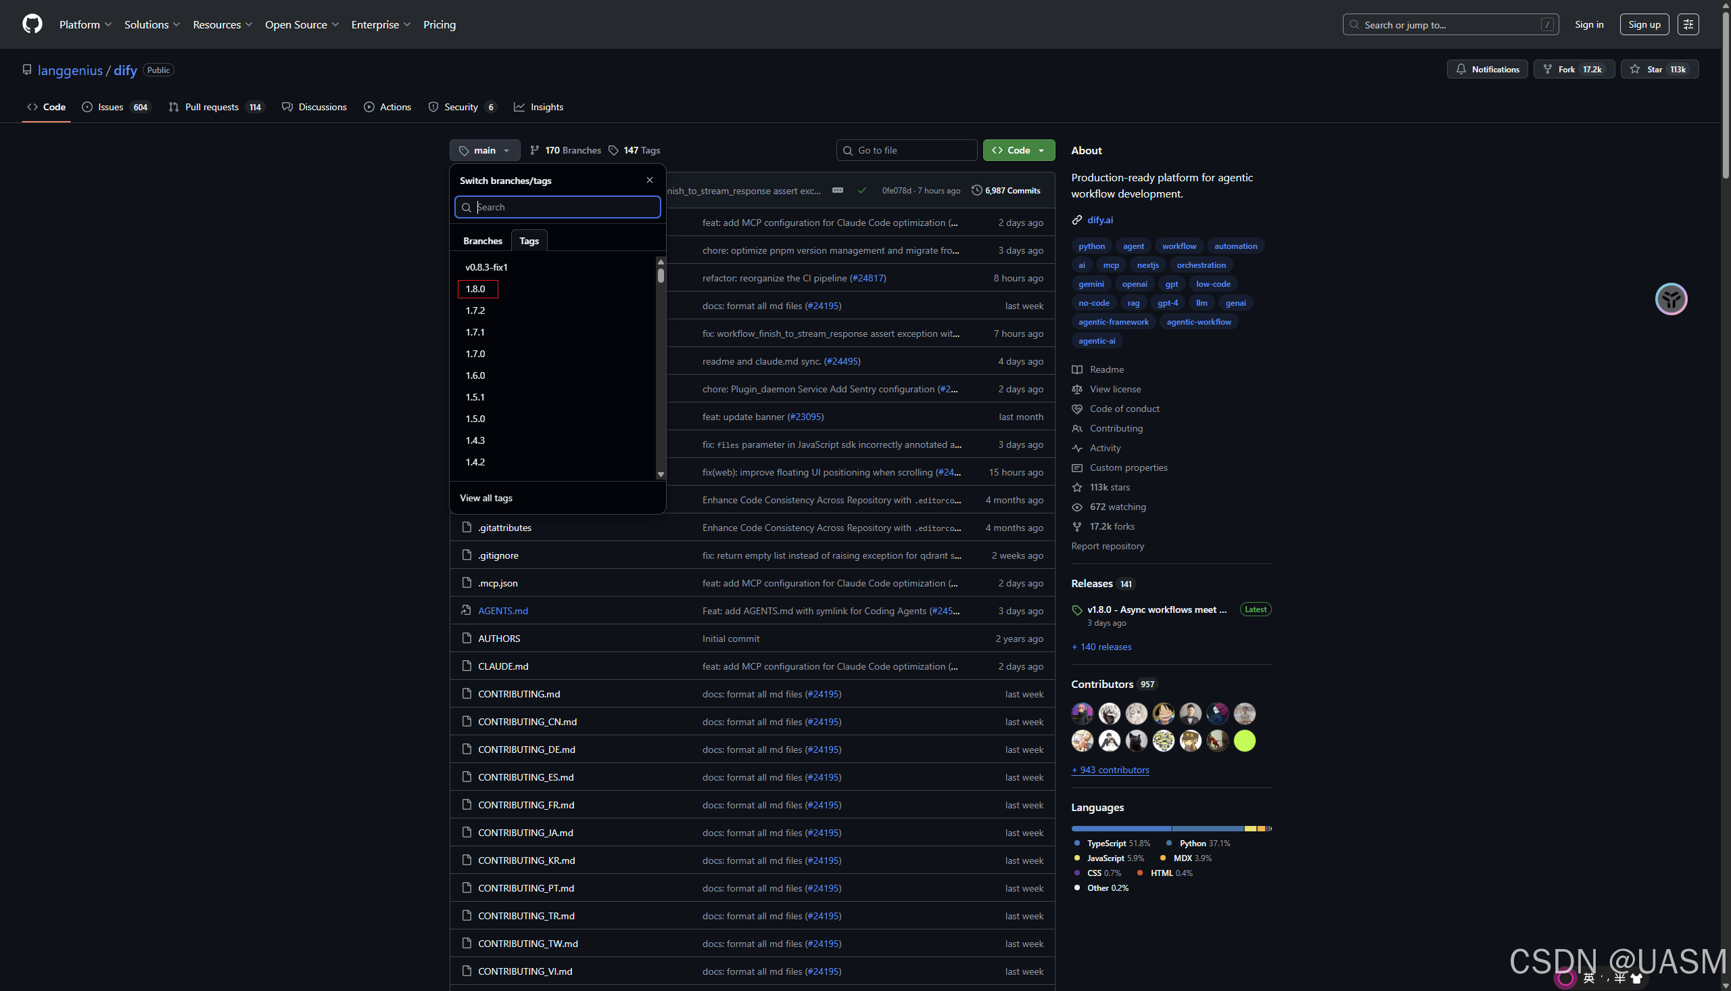
Task: Select tag 1.8.0
Action: tap(475, 290)
